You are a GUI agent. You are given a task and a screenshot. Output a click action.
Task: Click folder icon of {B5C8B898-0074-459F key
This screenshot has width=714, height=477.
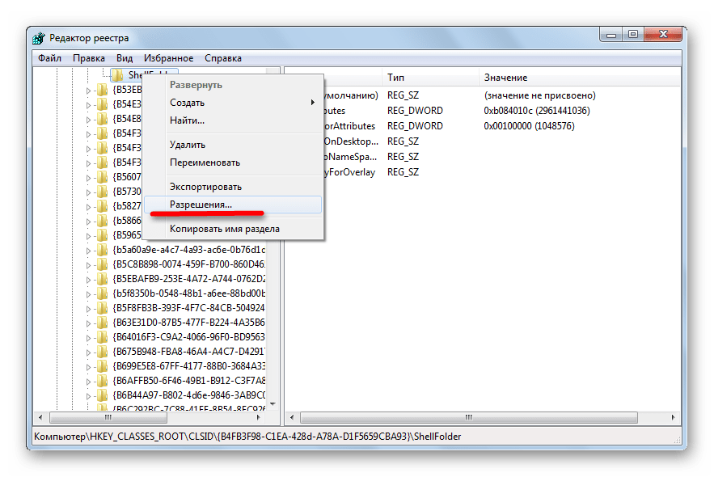102,264
